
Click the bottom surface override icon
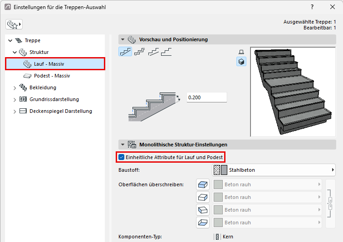pos(203,223)
